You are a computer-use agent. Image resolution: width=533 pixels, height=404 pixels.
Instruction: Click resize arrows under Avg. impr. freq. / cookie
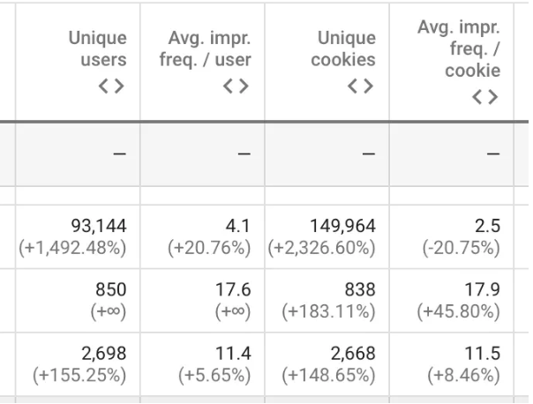pyautogui.click(x=484, y=97)
